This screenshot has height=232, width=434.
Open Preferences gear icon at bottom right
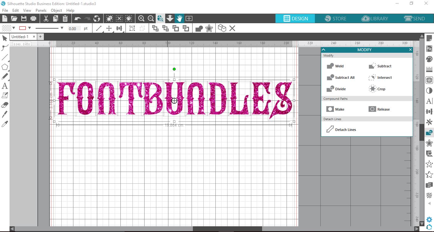(x=429, y=220)
